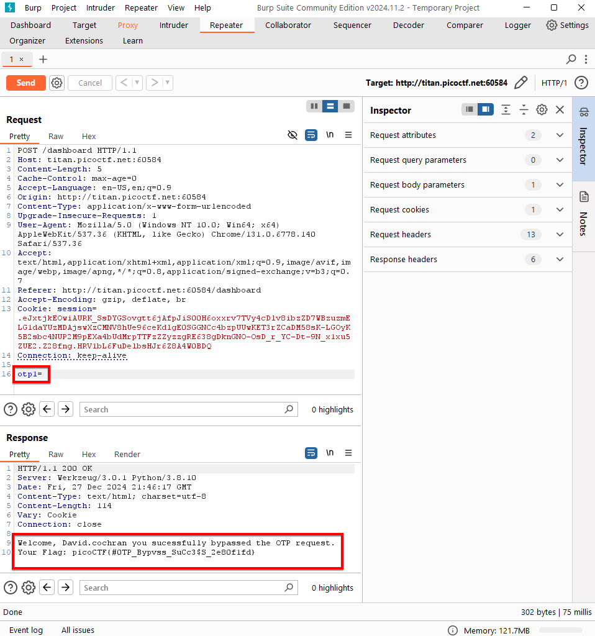Close Repeater tab 1
The width and height of the screenshot is (595, 636).
click(22, 60)
